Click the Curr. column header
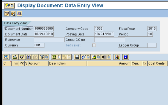This screenshot has height=105, width=168. tap(137, 63)
